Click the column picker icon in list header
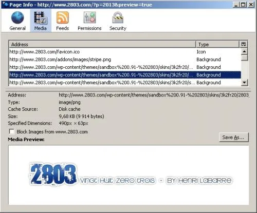The image size is (257, 213). coord(244,44)
